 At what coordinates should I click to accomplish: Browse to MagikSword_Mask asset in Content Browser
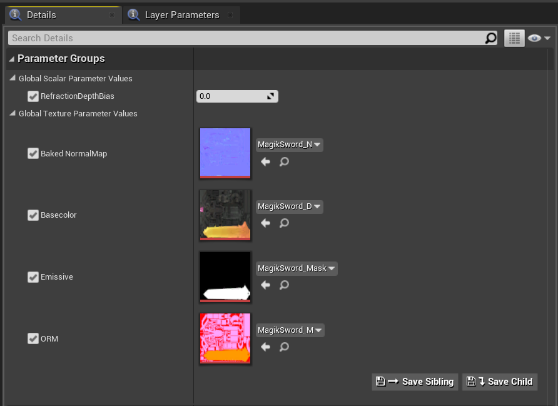tap(284, 285)
